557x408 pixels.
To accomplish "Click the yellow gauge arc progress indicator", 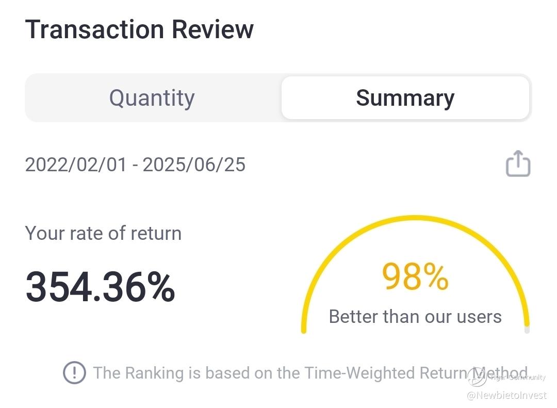I will 416,219.
